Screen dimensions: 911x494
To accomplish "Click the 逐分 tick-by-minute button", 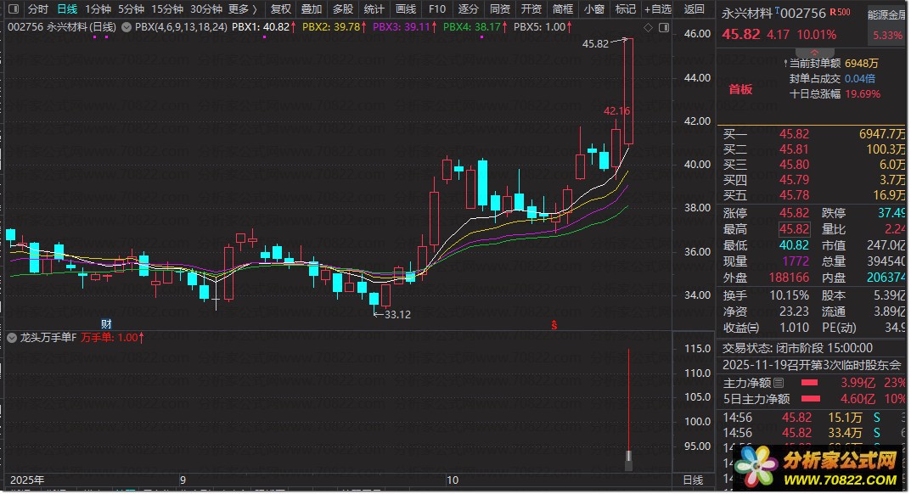I will click(469, 8).
